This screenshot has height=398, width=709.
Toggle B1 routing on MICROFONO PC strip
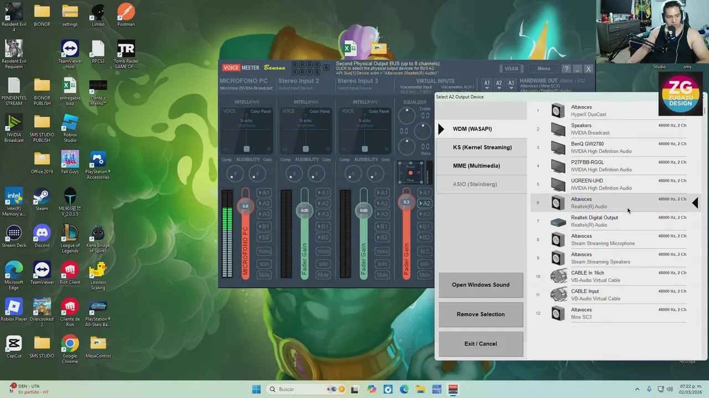tap(264, 226)
